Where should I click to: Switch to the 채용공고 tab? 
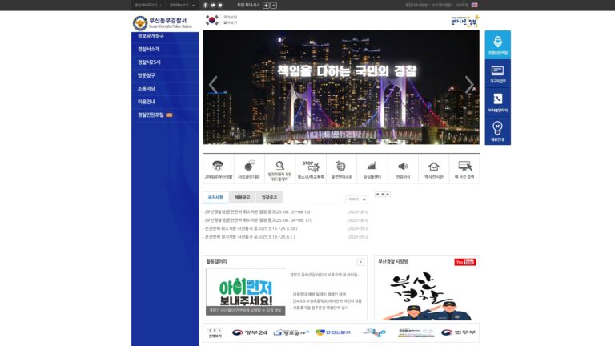click(x=242, y=197)
